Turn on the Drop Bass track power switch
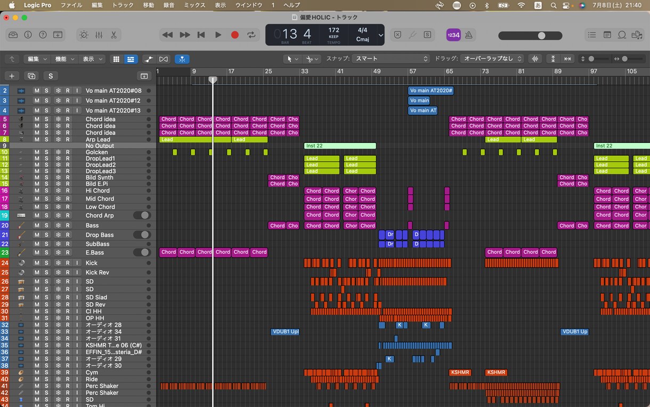The width and height of the screenshot is (650, 407). [x=142, y=235]
